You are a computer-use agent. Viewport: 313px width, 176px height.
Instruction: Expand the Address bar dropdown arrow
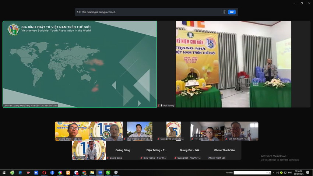[x=267, y=173]
